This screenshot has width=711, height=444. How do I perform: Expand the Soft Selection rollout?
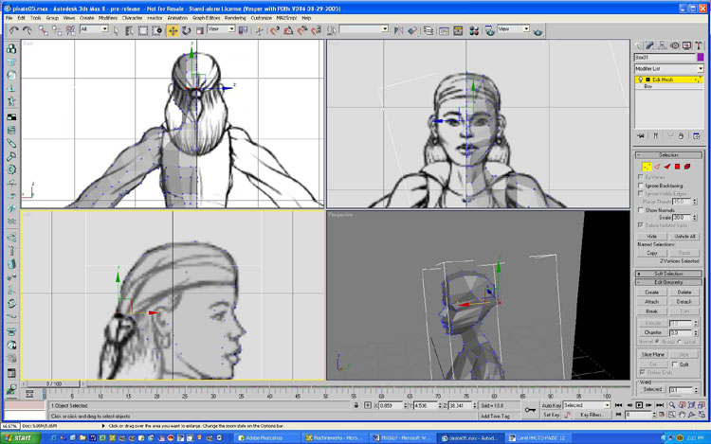669,274
